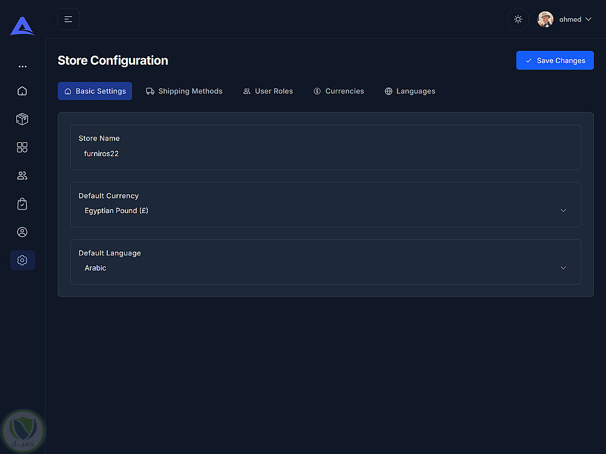Open the ahmed user avatar
606x454 pixels.
(545, 19)
